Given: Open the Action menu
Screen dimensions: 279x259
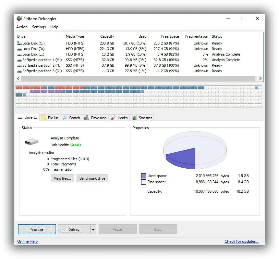Looking at the screenshot, I should click(22, 27).
